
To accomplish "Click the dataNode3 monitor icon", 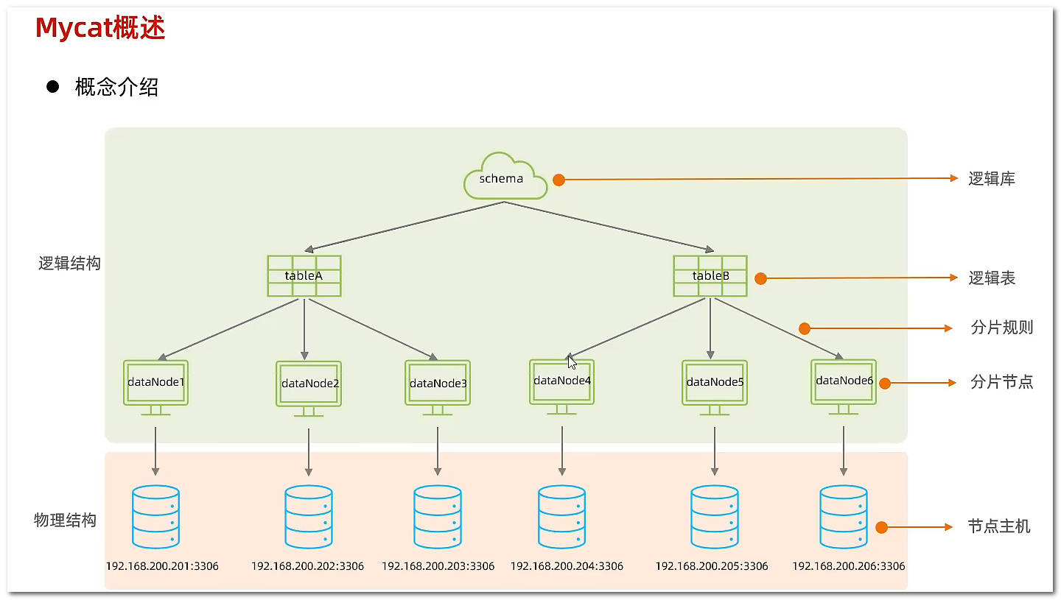I will 438,388.
